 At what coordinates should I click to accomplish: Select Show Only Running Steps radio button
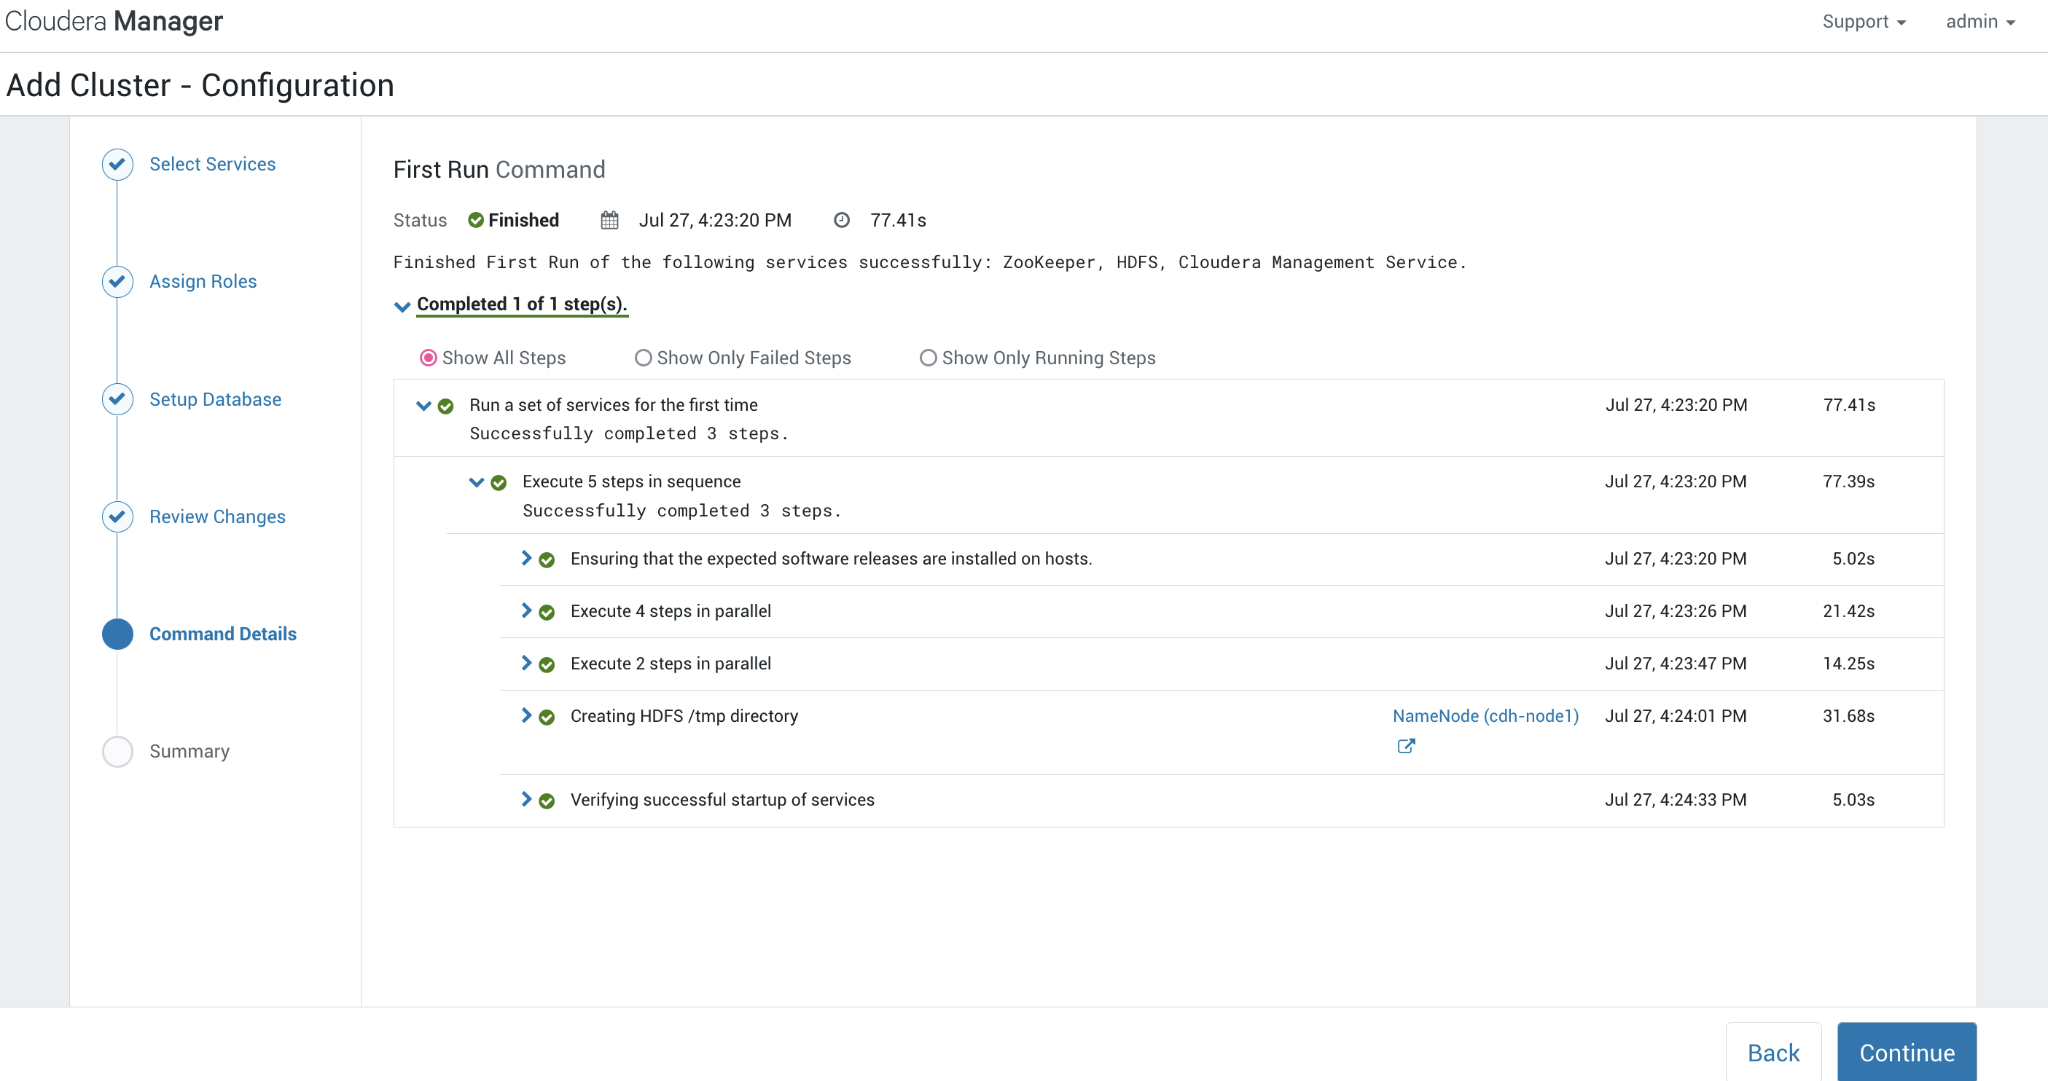click(928, 358)
